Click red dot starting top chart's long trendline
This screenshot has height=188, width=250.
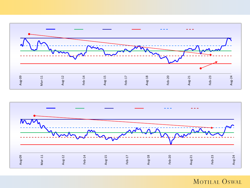pos(29,34)
